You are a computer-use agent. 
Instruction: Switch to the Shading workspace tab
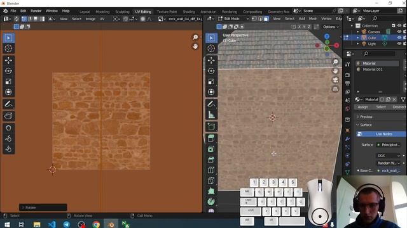(x=189, y=11)
